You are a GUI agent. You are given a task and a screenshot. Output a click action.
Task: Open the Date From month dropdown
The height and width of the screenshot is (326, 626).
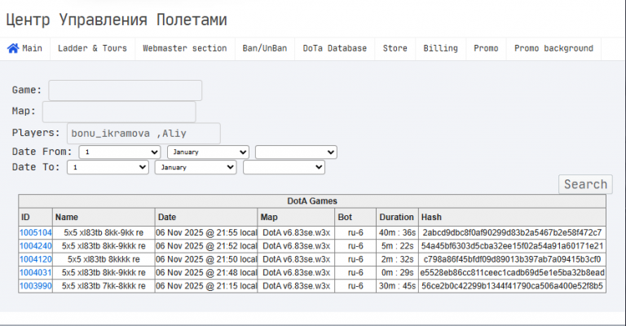(208, 152)
